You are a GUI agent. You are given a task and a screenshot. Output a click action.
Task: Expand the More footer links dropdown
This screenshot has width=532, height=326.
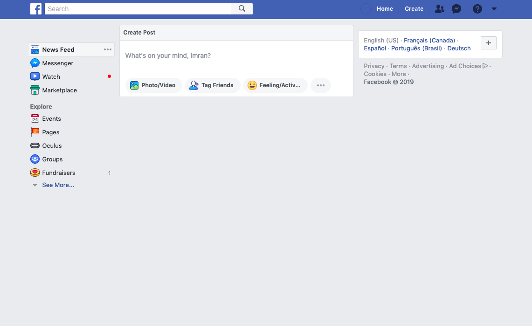[x=401, y=74]
